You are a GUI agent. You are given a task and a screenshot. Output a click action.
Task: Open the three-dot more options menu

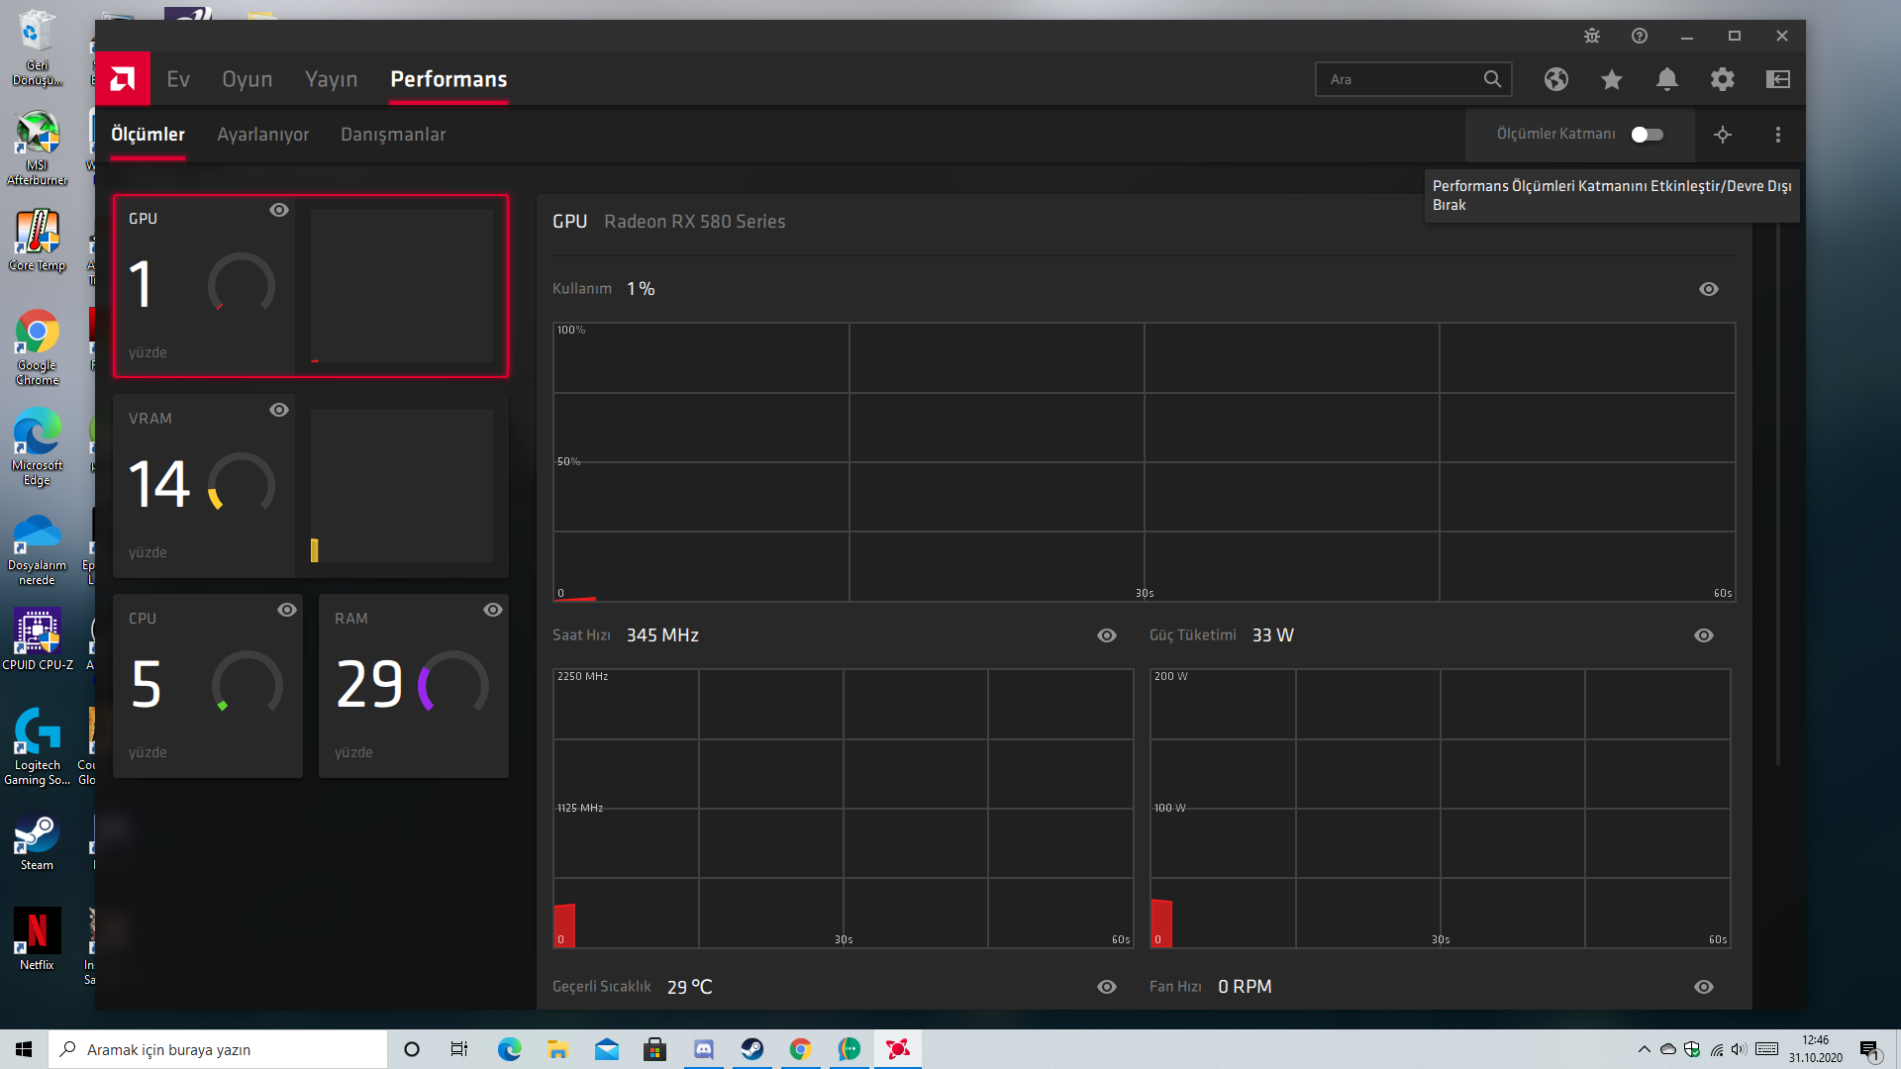point(1778,135)
